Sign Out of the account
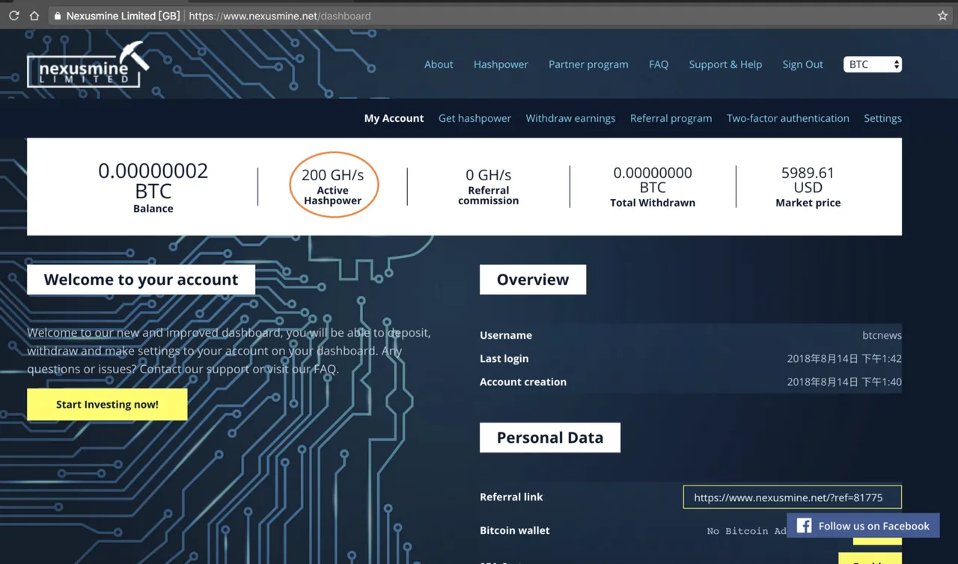 tap(802, 64)
